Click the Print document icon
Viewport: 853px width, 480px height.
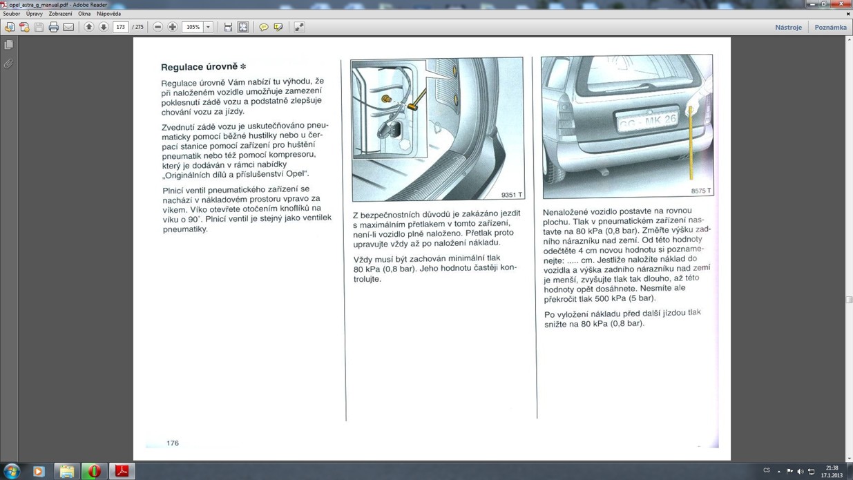(x=53, y=27)
